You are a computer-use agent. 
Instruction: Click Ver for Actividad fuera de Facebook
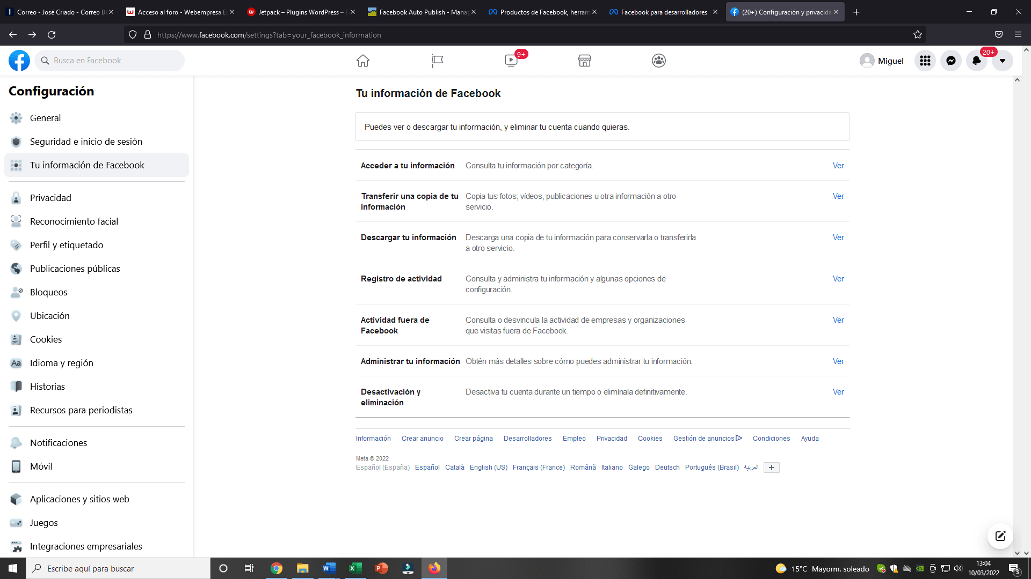838,320
